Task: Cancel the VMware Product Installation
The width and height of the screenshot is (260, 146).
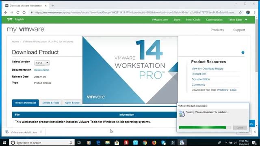Action: coord(240,127)
